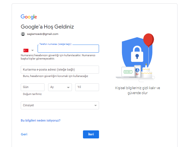Click the account avatar icon
Image resolution: width=190 pixels, height=147 pixels.
tap(23, 34)
